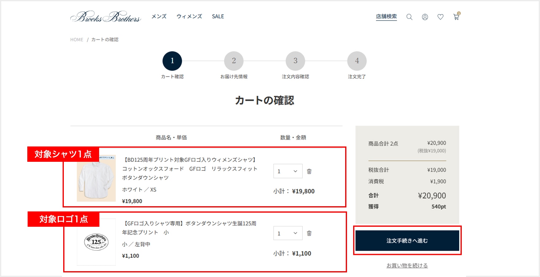
Task: Remove the 125th print item via trash icon
Action: [x=309, y=233]
